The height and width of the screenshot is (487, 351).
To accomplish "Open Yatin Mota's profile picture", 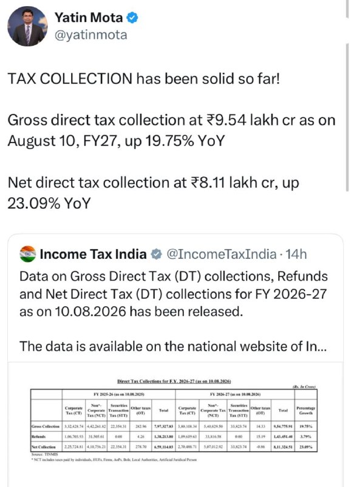I will point(27,26).
